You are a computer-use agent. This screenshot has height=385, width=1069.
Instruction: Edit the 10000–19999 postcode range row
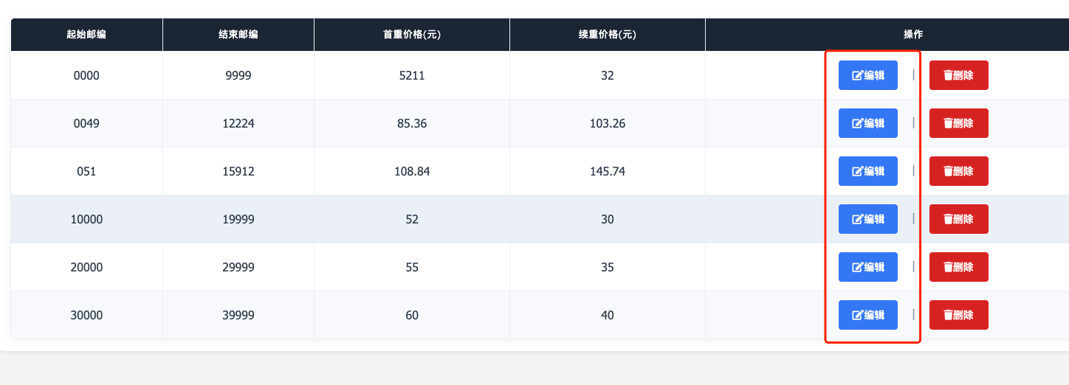[867, 219]
